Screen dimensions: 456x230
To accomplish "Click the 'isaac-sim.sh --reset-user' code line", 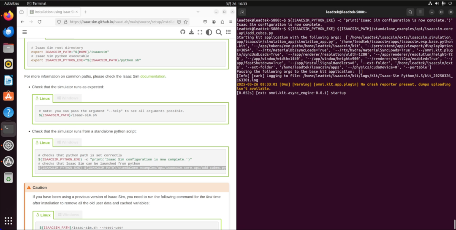I will (81, 227).
